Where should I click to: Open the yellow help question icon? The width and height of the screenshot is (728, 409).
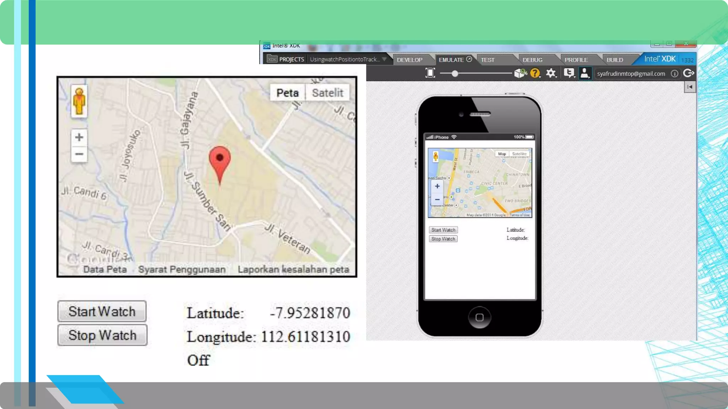535,73
